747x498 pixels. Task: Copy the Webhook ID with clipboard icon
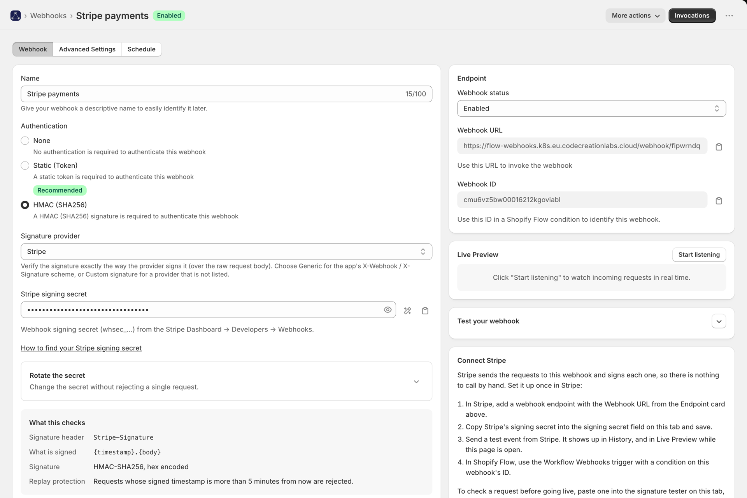(719, 201)
